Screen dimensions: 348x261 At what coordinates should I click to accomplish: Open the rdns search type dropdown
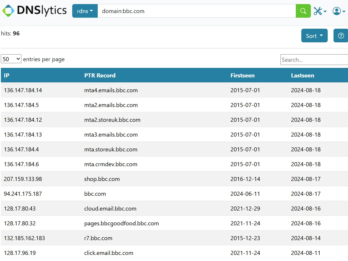click(85, 11)
